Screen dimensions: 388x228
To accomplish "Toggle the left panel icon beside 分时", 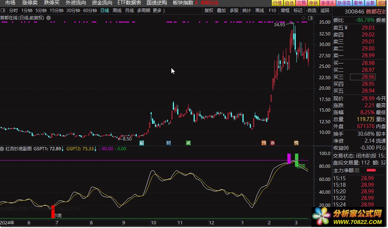I will 3,11.
